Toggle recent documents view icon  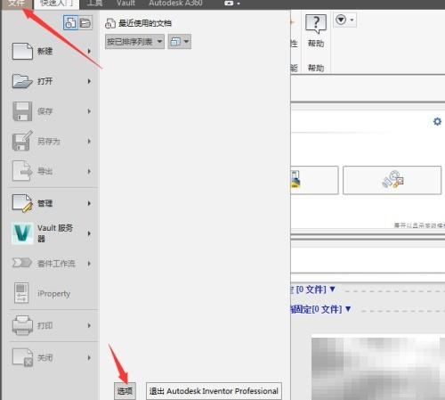(x=70, y=23)
